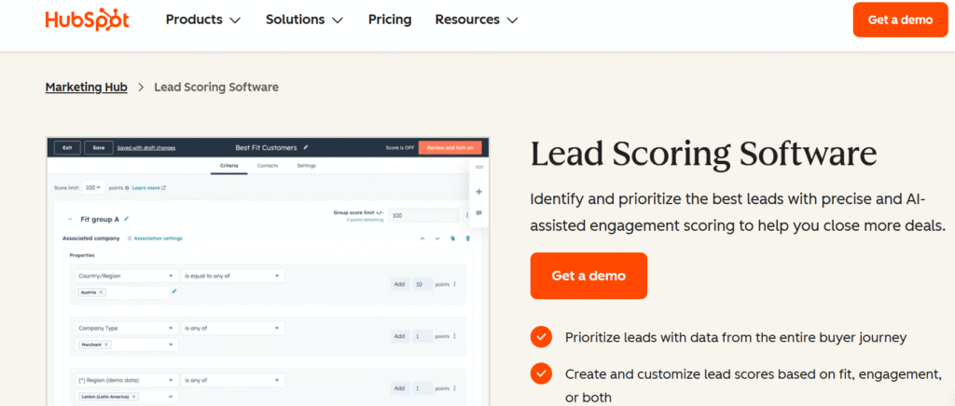Open more options for Company Type row
The height and width of the screenshot is (406, 955).
(x=455, y=336)
